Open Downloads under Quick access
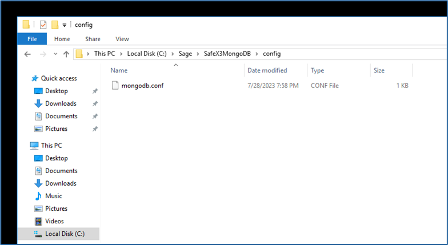 [61, 103]
